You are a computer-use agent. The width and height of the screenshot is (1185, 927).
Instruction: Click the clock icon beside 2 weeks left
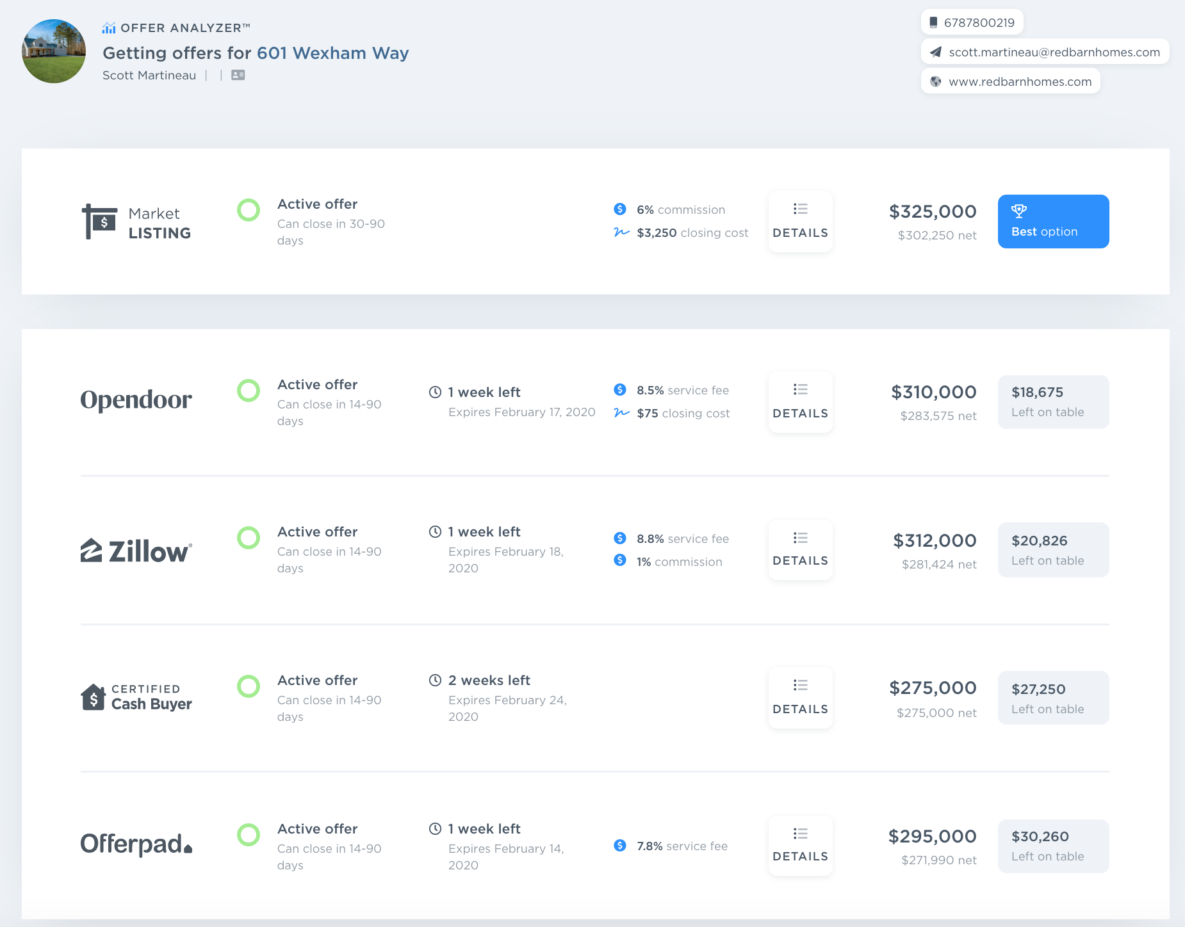point(435,680)
